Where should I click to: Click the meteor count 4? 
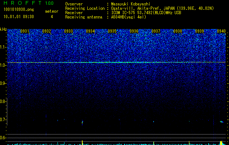click(52, 17)
